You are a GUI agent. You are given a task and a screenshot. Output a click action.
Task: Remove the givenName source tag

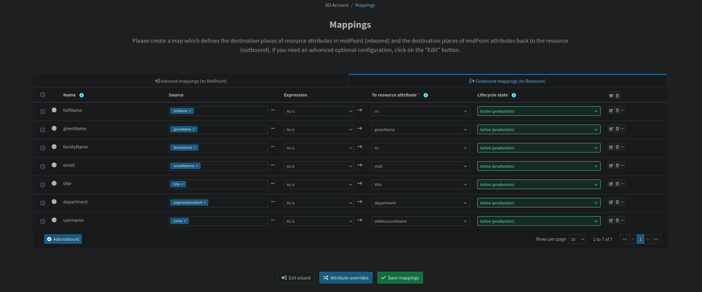[194, 130]
